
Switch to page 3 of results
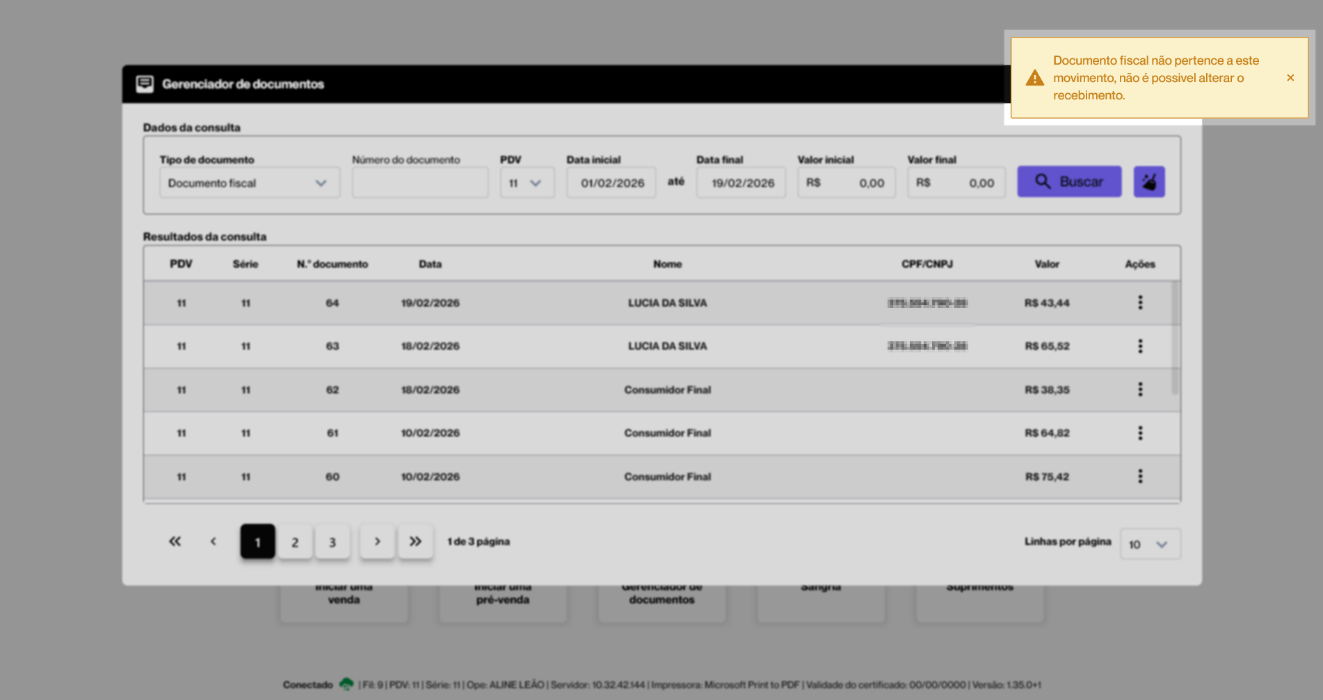(332, 542)
